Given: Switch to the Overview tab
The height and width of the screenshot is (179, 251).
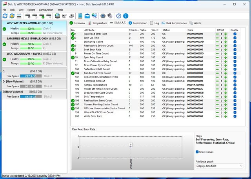Looking at the screenshot, I should click(78, 23).
